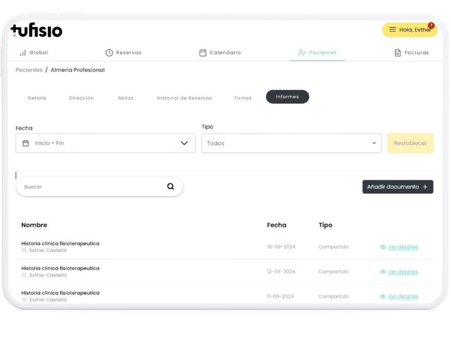Switch to the Historial de Reservas tab

[x=184, y=98]
